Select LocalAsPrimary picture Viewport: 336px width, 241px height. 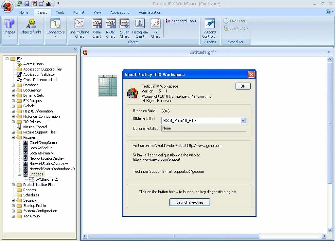tap(41, 153)
